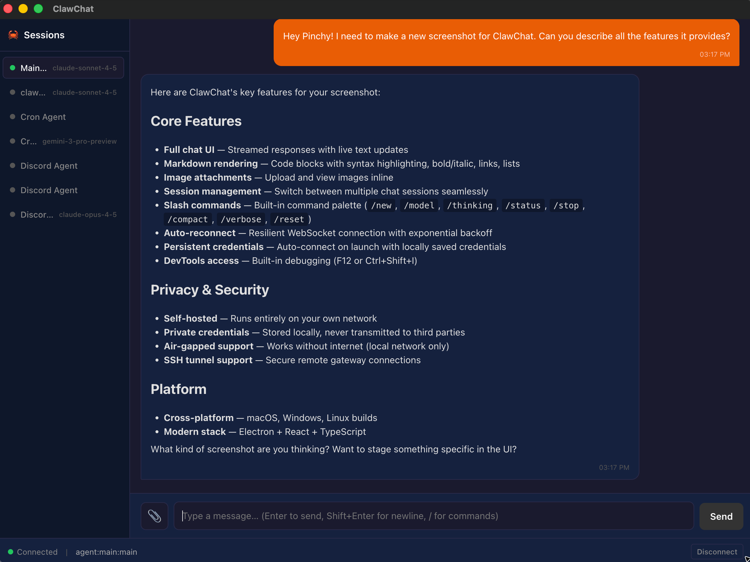The height and width of the screenshot is (562, 750).
Task: Click the yellow macOS minimize button
Action: click(23, 9)
